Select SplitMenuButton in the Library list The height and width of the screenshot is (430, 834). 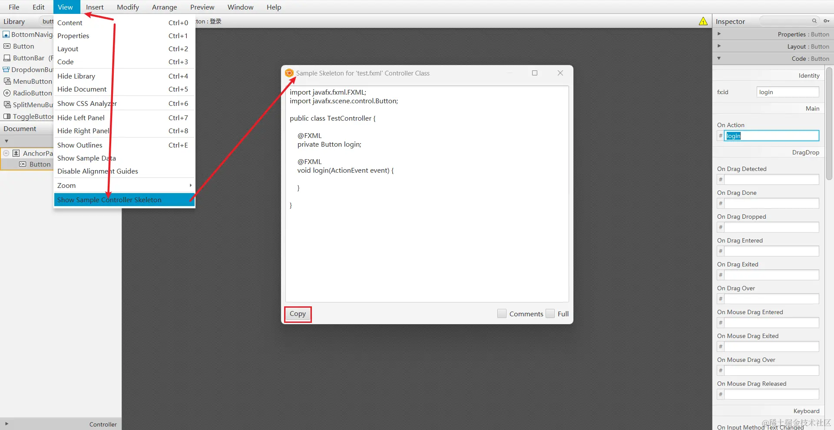point(29,105)
